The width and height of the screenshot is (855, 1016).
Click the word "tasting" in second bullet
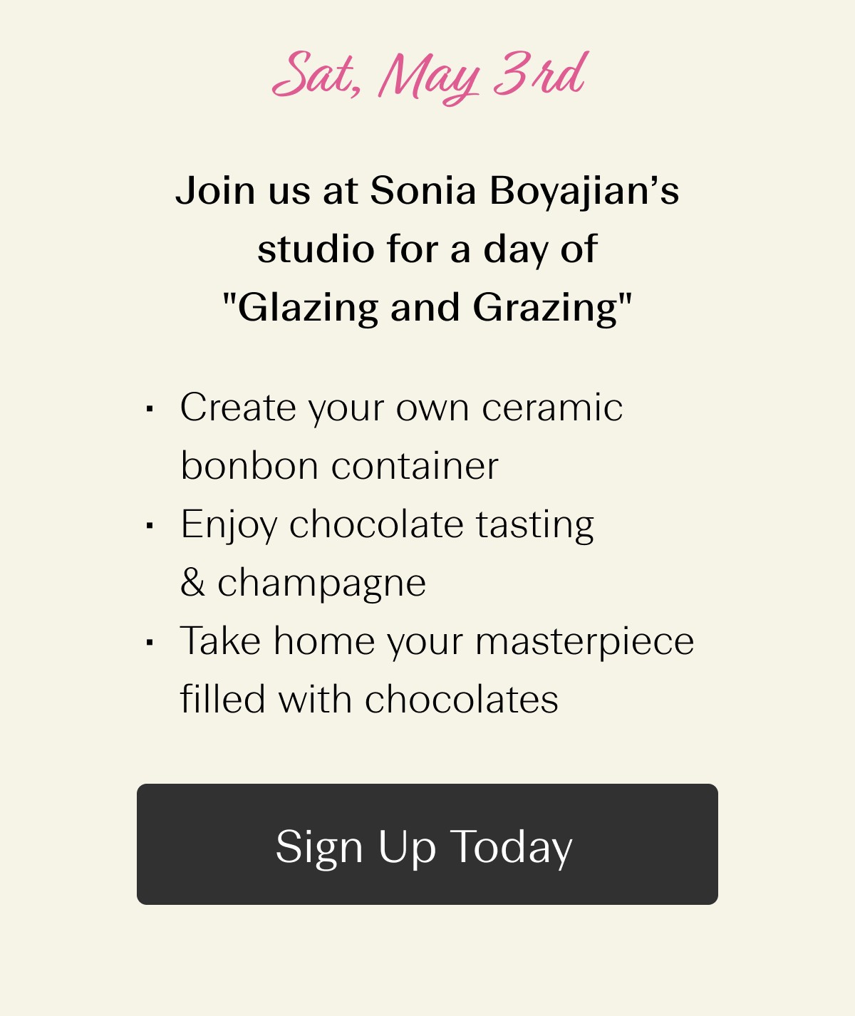click(x=534, y=524)
